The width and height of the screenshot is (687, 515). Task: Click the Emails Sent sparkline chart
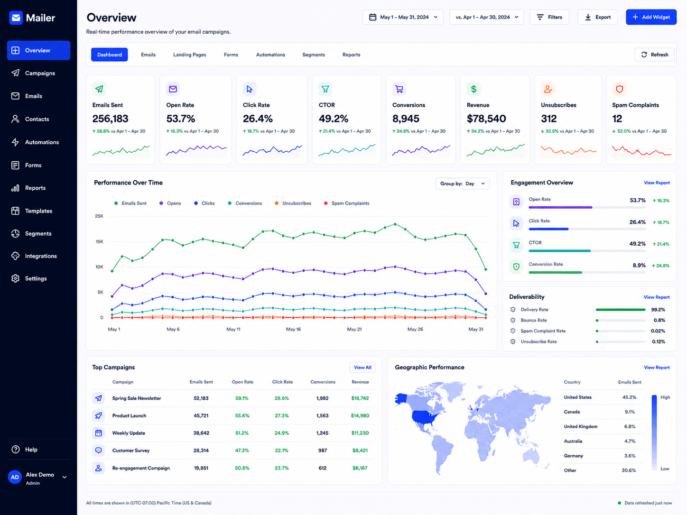121,151
